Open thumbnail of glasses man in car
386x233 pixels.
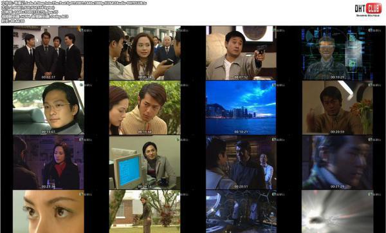pyautogui.click(x=48, y=107)
